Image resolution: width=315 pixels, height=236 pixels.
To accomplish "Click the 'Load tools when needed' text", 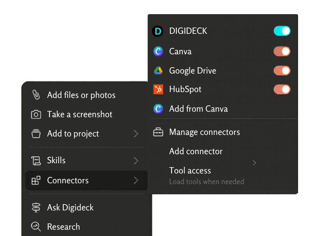I will [x=206, y=182].
